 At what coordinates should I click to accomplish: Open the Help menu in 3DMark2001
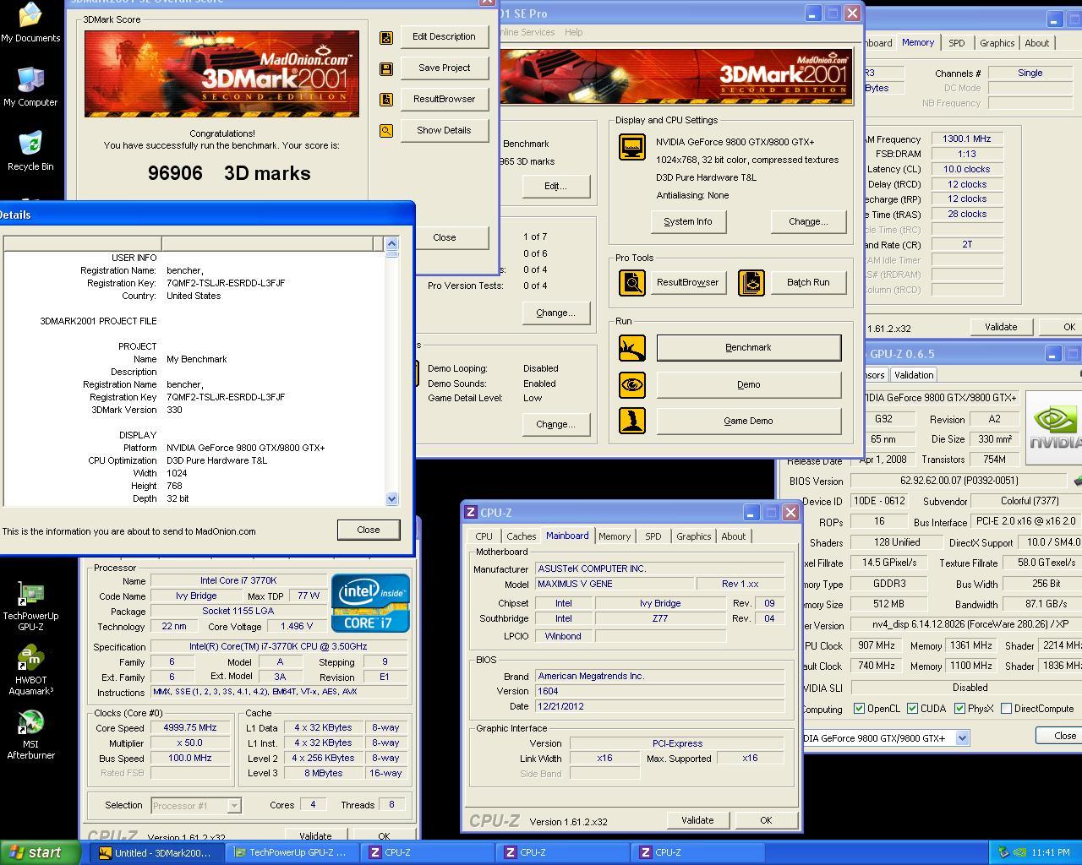point(573,32)
